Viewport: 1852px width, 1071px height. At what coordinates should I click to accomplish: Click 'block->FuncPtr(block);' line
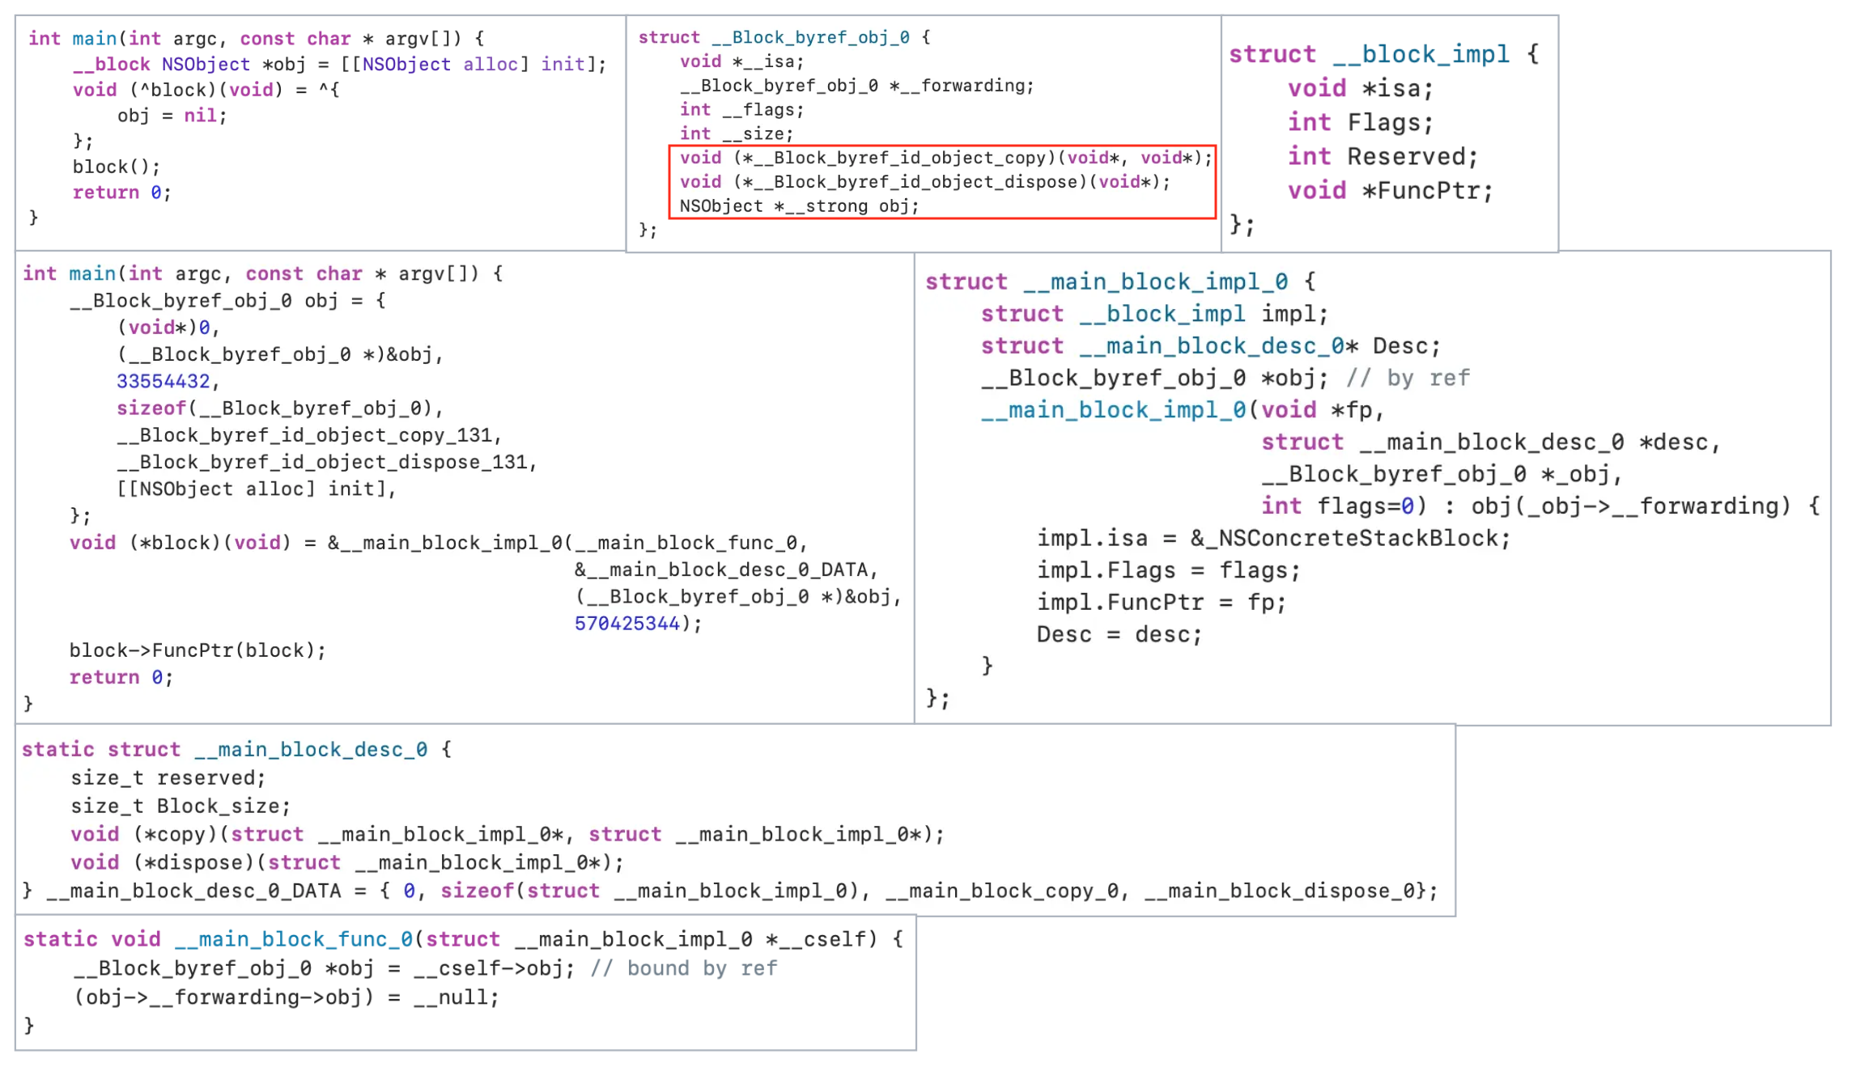pos(198,650)
